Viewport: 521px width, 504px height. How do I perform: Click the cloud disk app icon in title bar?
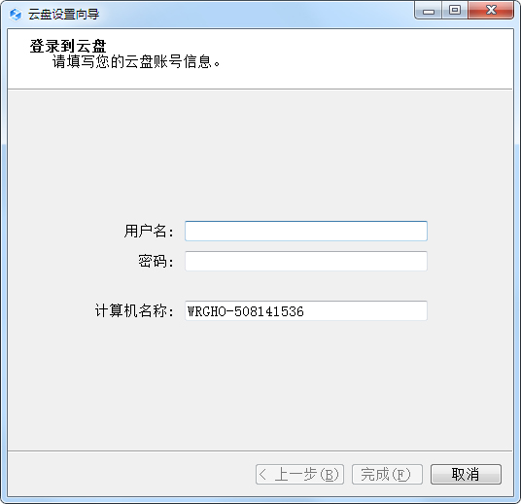click(16, 15)
